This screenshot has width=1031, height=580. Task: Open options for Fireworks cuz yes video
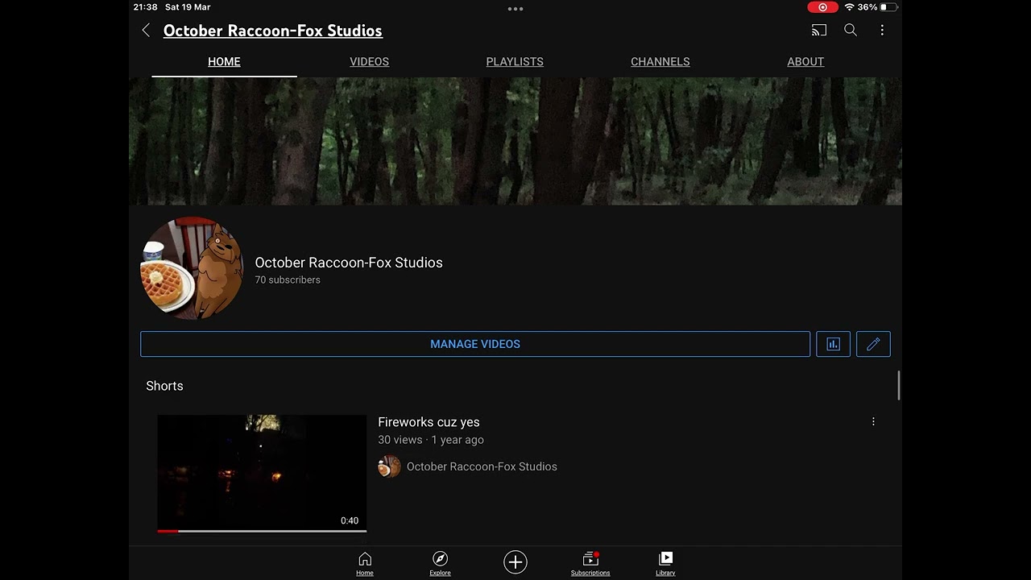click(873, 421)
